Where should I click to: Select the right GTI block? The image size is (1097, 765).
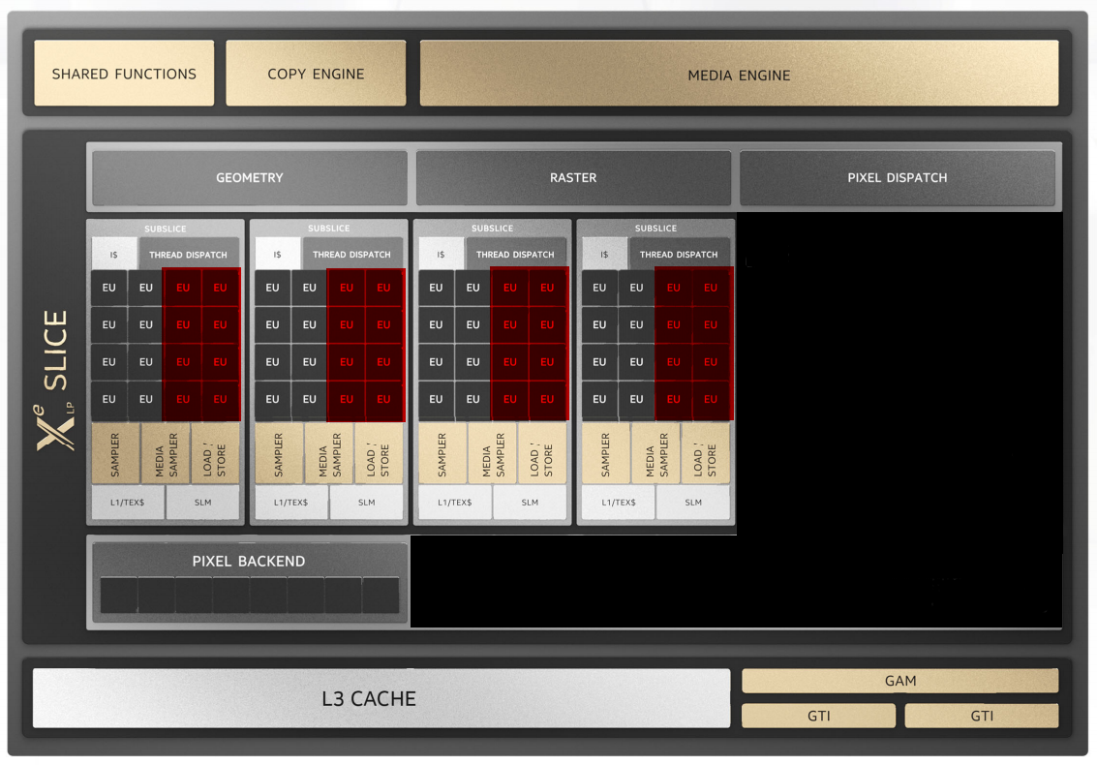click(982, 716)
